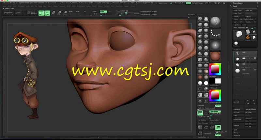Image resolution: width=261 pixels, height=140 pixels.
Task: Enable Zadd mode
Action: 94,11
